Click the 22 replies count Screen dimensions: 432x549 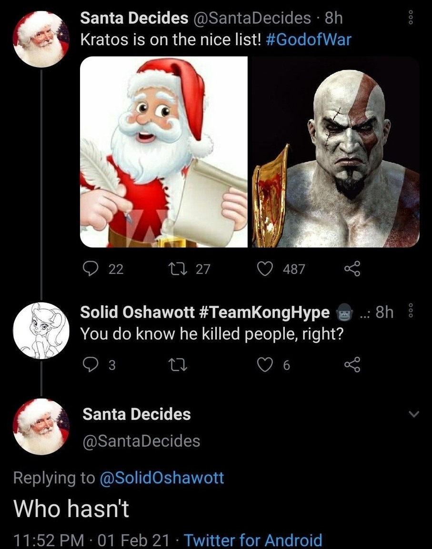coord(113,269)
